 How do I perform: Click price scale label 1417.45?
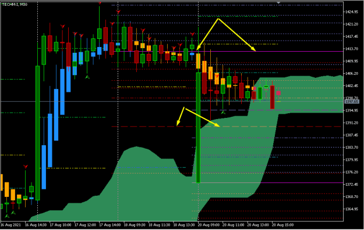pos(352,37)
